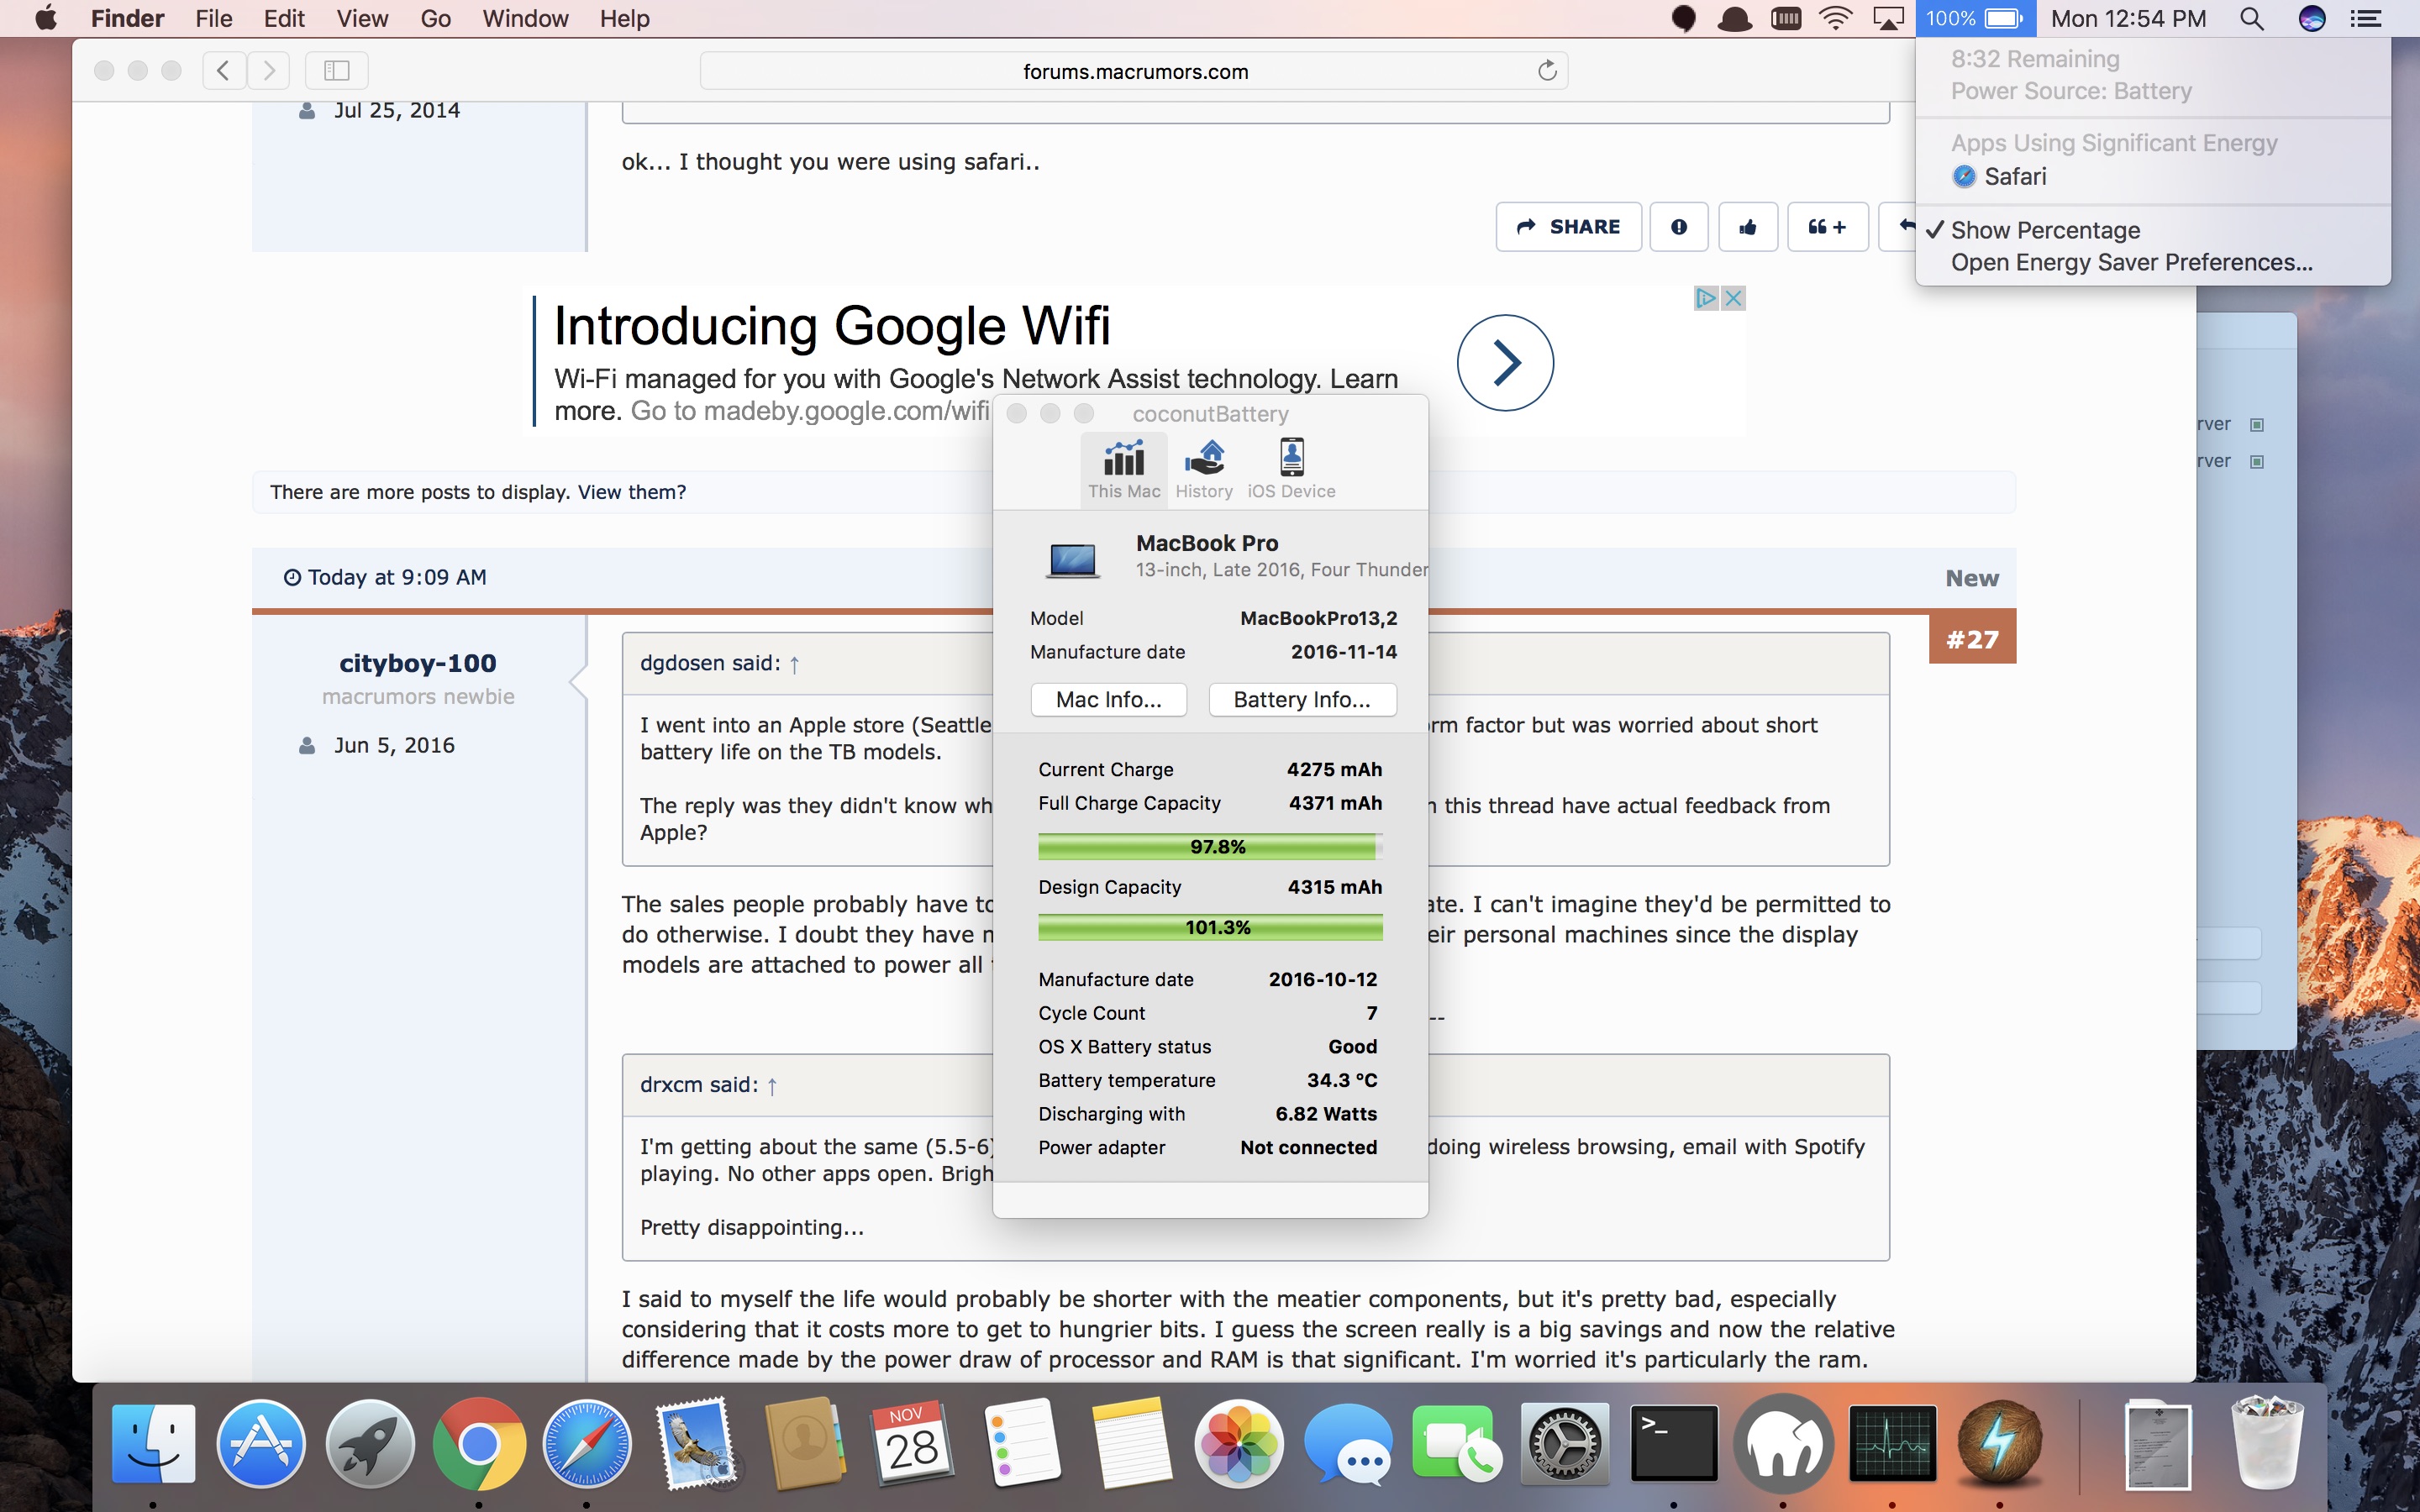Select This Mac tab in coconutBattery
Screen dimensions: 2420x1512
tap(1124, 469)
